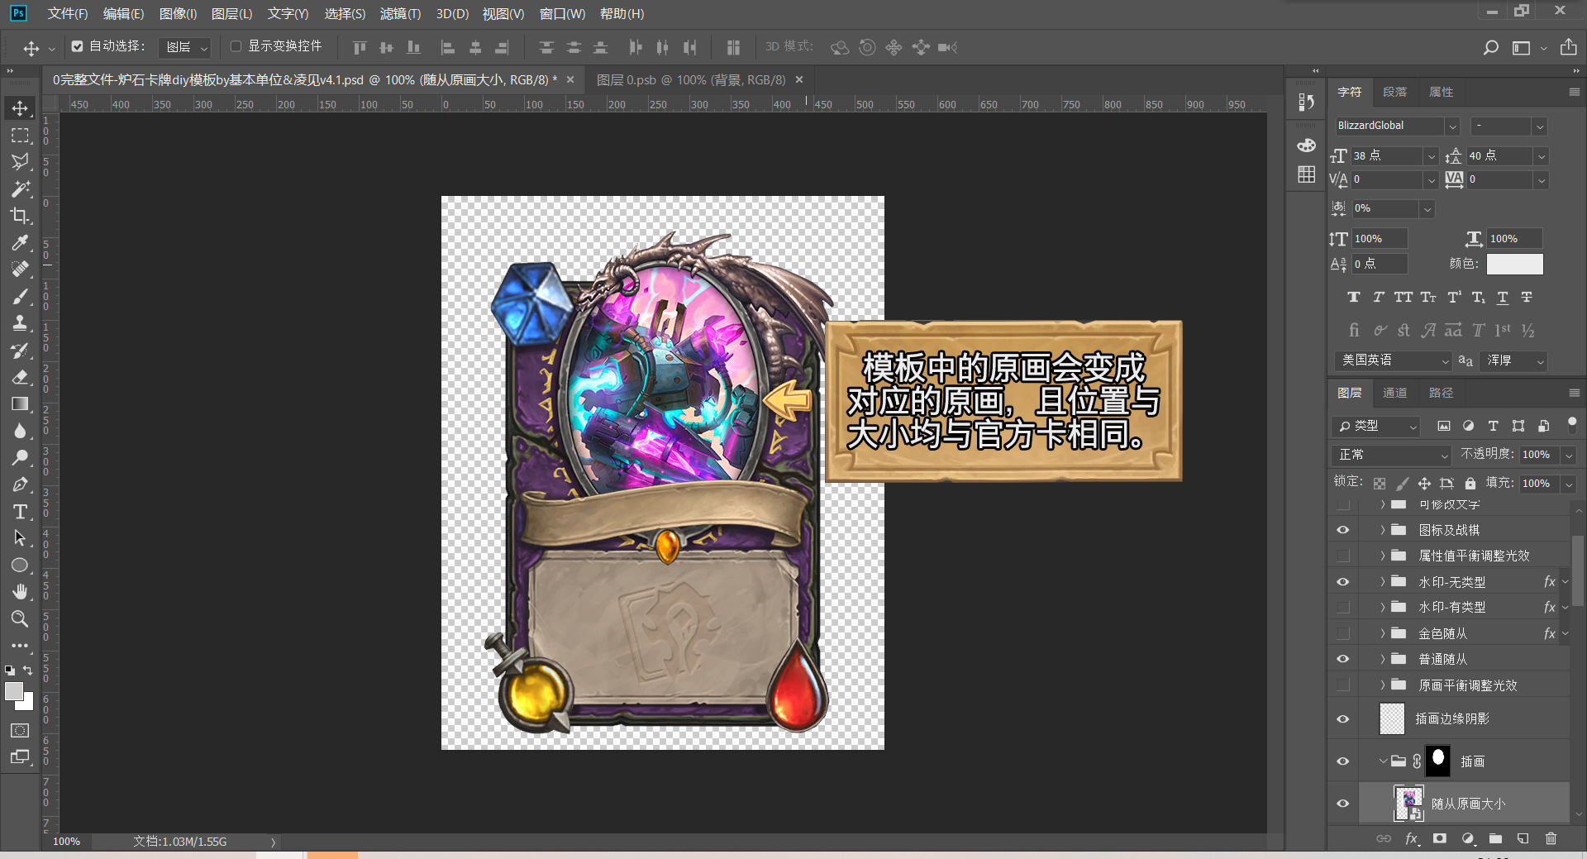Switch to the 图层 0.psb document tab

691,80
